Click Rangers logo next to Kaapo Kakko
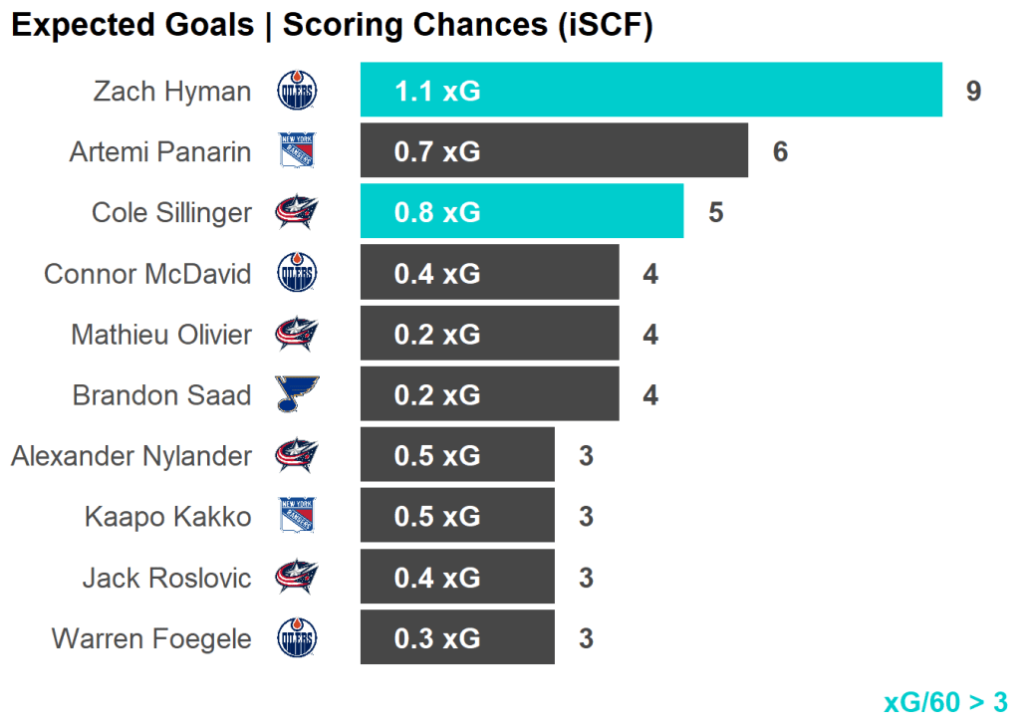 coord(297,516)
